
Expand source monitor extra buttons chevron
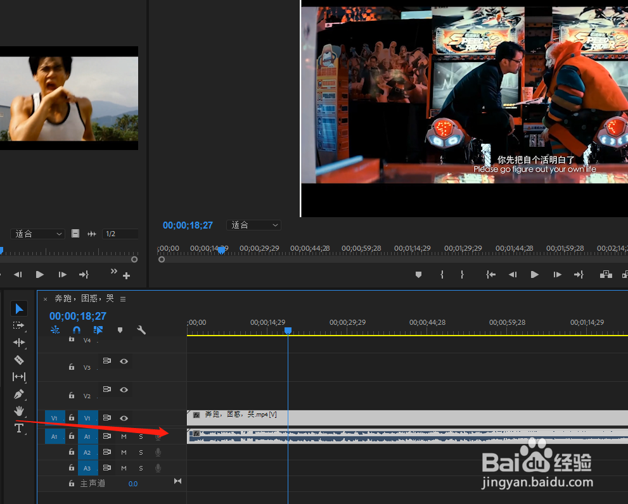click(113, 272)
